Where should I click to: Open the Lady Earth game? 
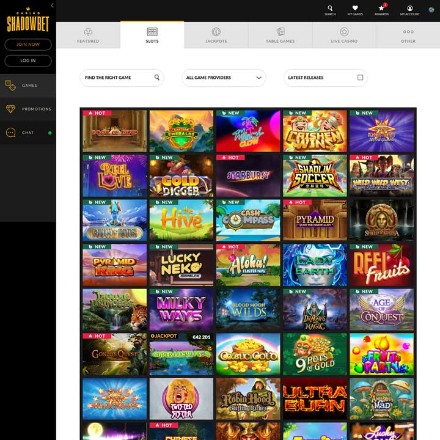315,265
